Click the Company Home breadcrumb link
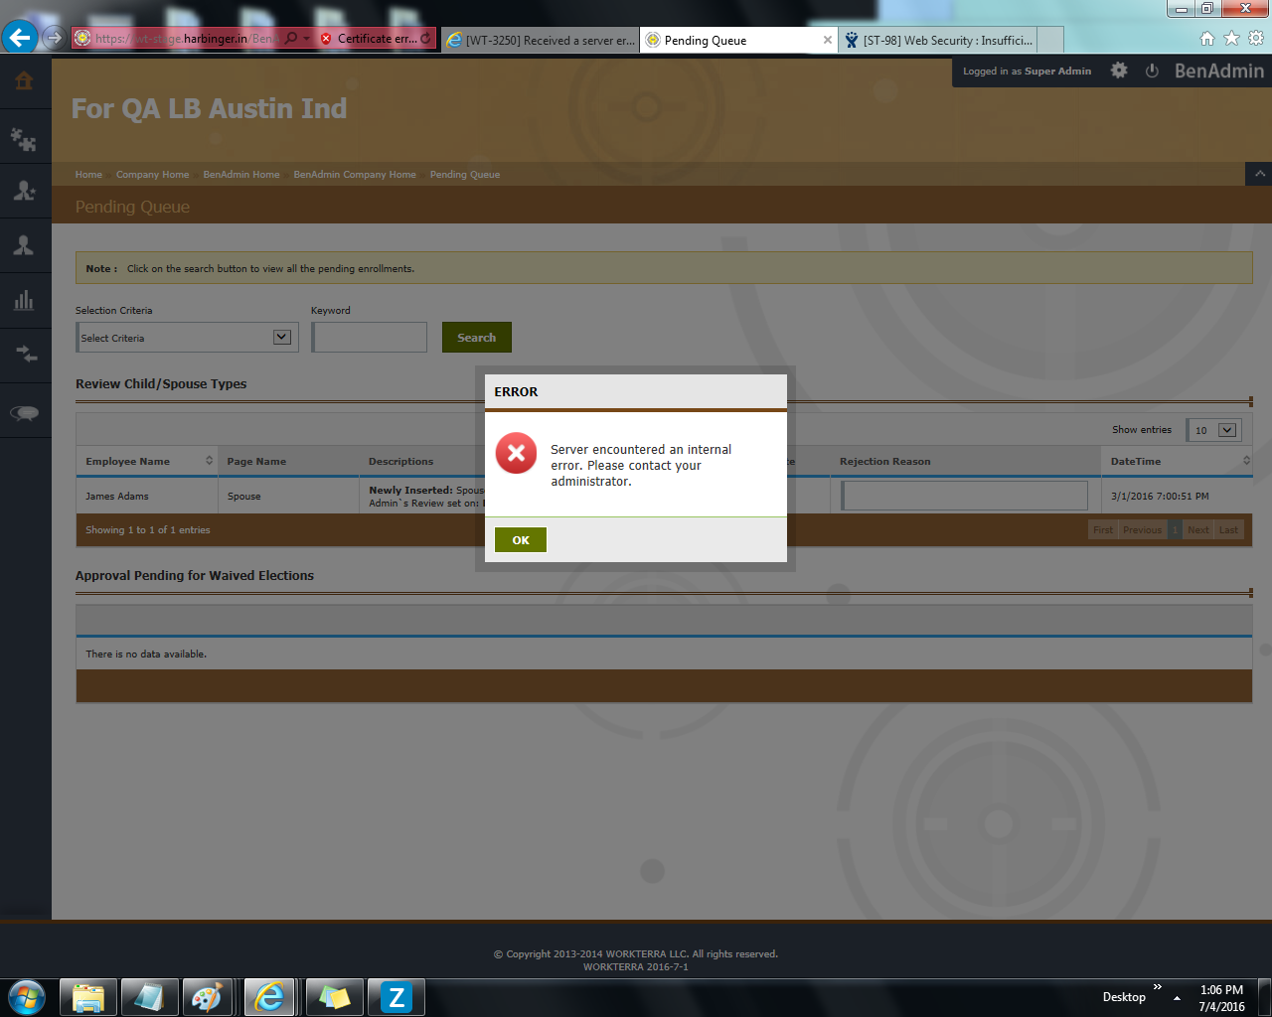Image resolution: width=1272 pixels, height=1017 pixels. click(x=152, y=174)
